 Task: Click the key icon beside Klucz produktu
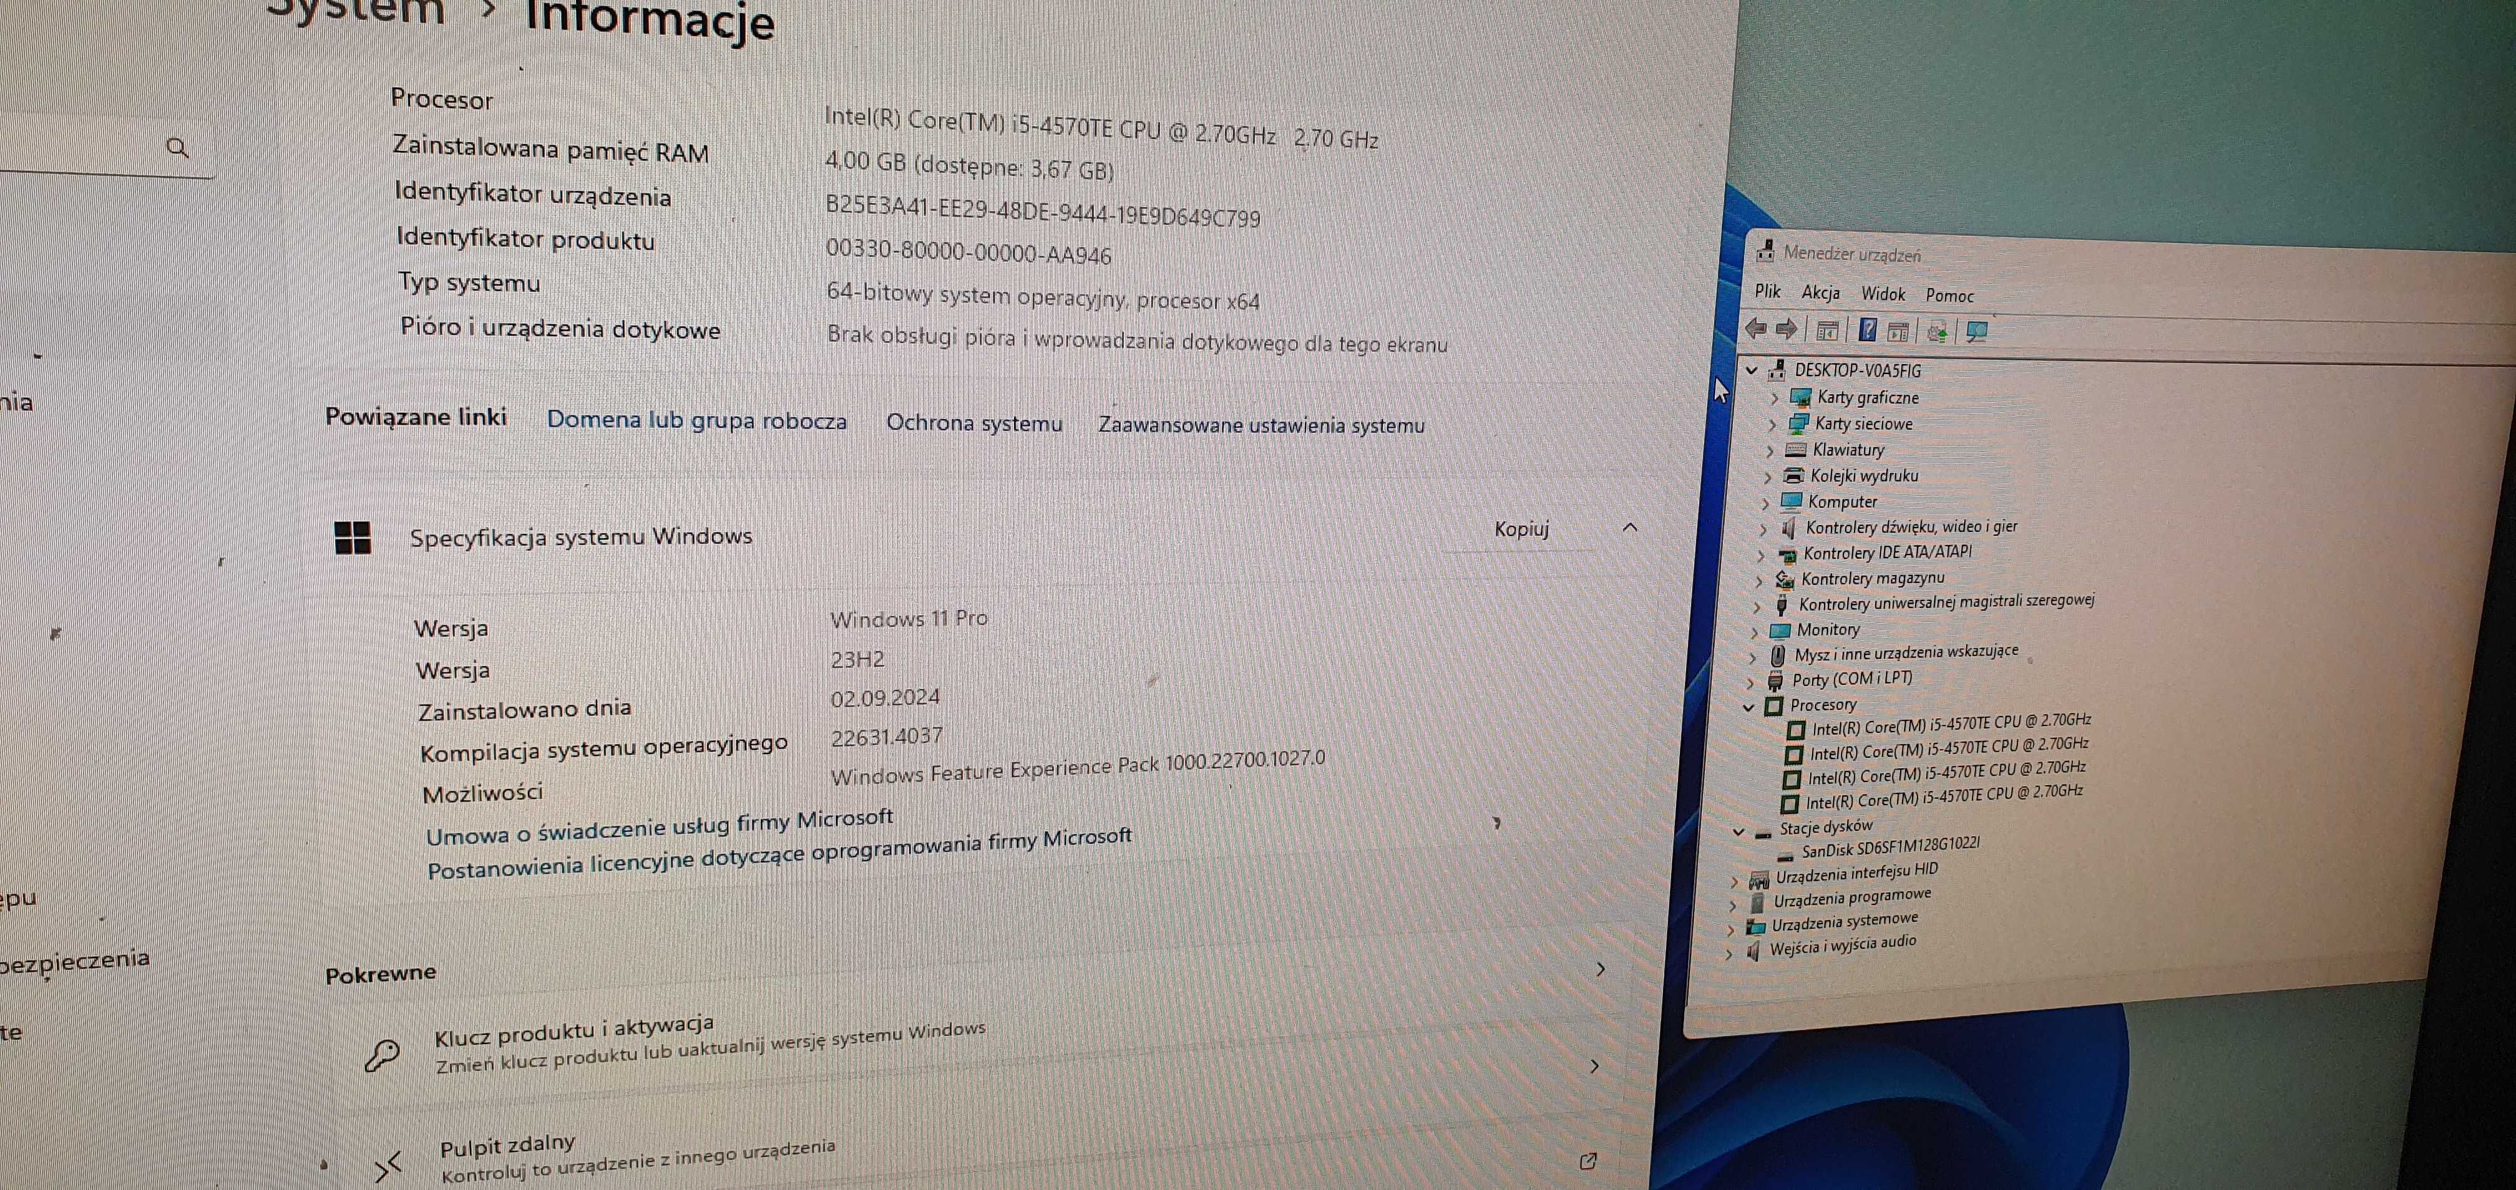coord(382,1054)
